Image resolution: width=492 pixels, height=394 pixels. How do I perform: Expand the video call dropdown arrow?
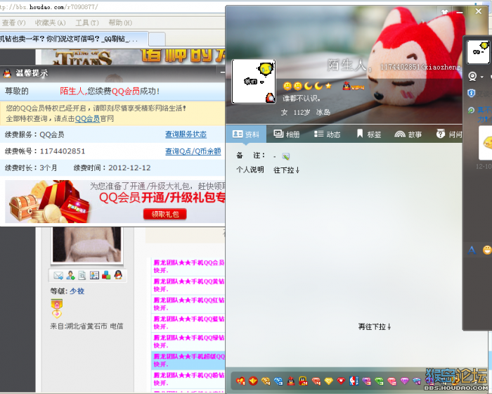click(x=482, y=77)
